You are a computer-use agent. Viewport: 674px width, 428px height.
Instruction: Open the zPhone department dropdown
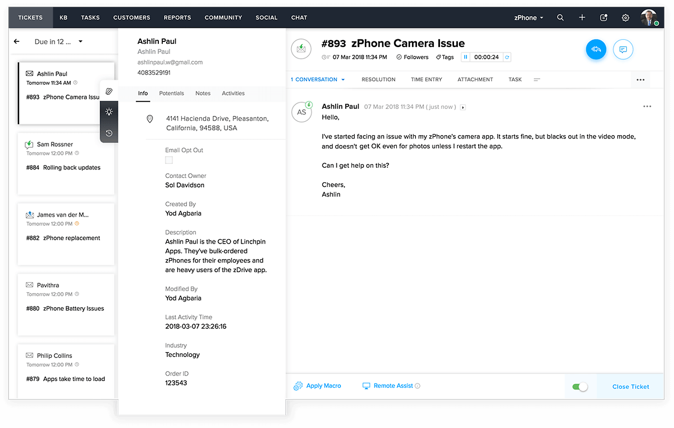pos(528,17)
